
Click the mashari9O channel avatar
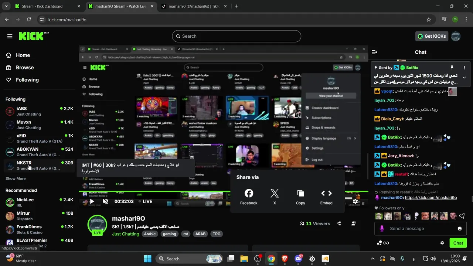[97, 224]
